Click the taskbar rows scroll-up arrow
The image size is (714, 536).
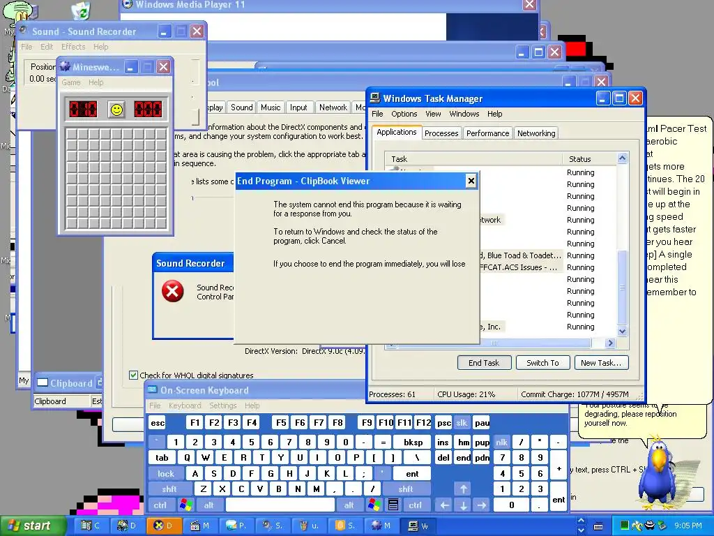(581, 521)
